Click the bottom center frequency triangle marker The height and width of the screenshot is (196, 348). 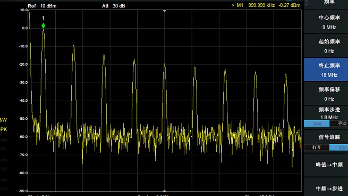[165, 191]
